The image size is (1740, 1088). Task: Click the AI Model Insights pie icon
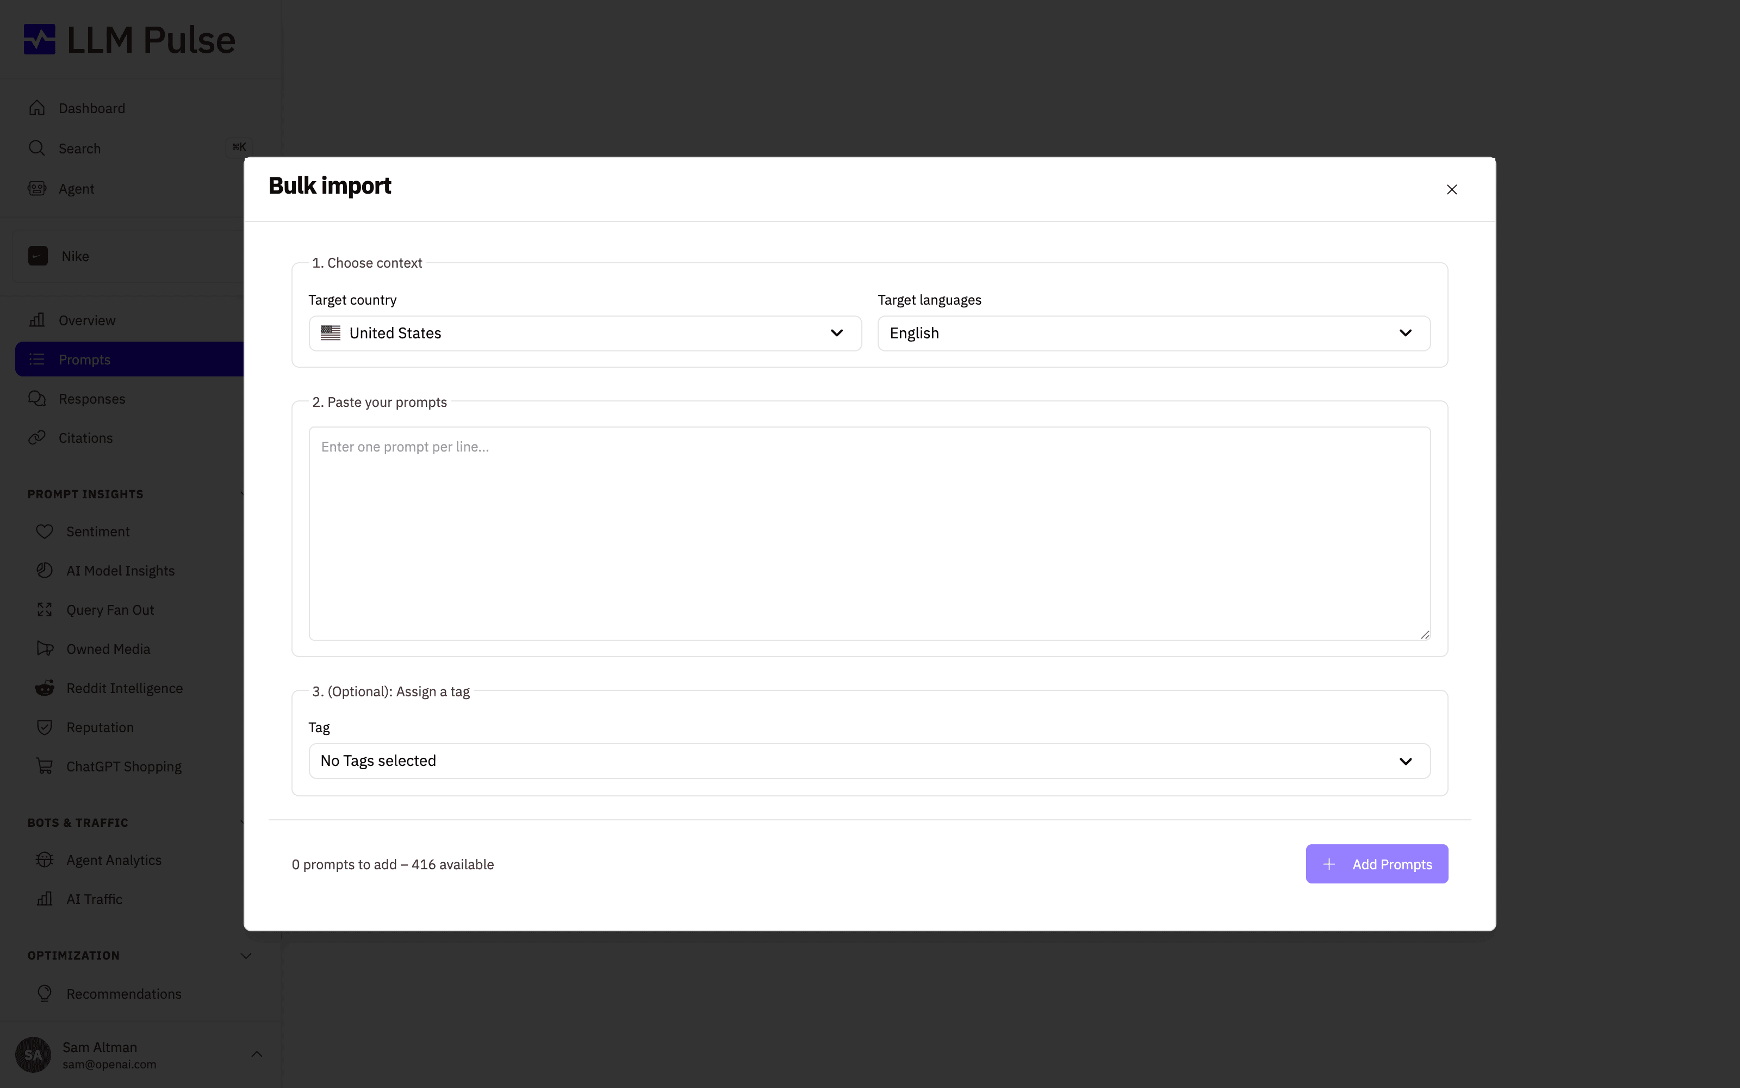pos(45,571)
